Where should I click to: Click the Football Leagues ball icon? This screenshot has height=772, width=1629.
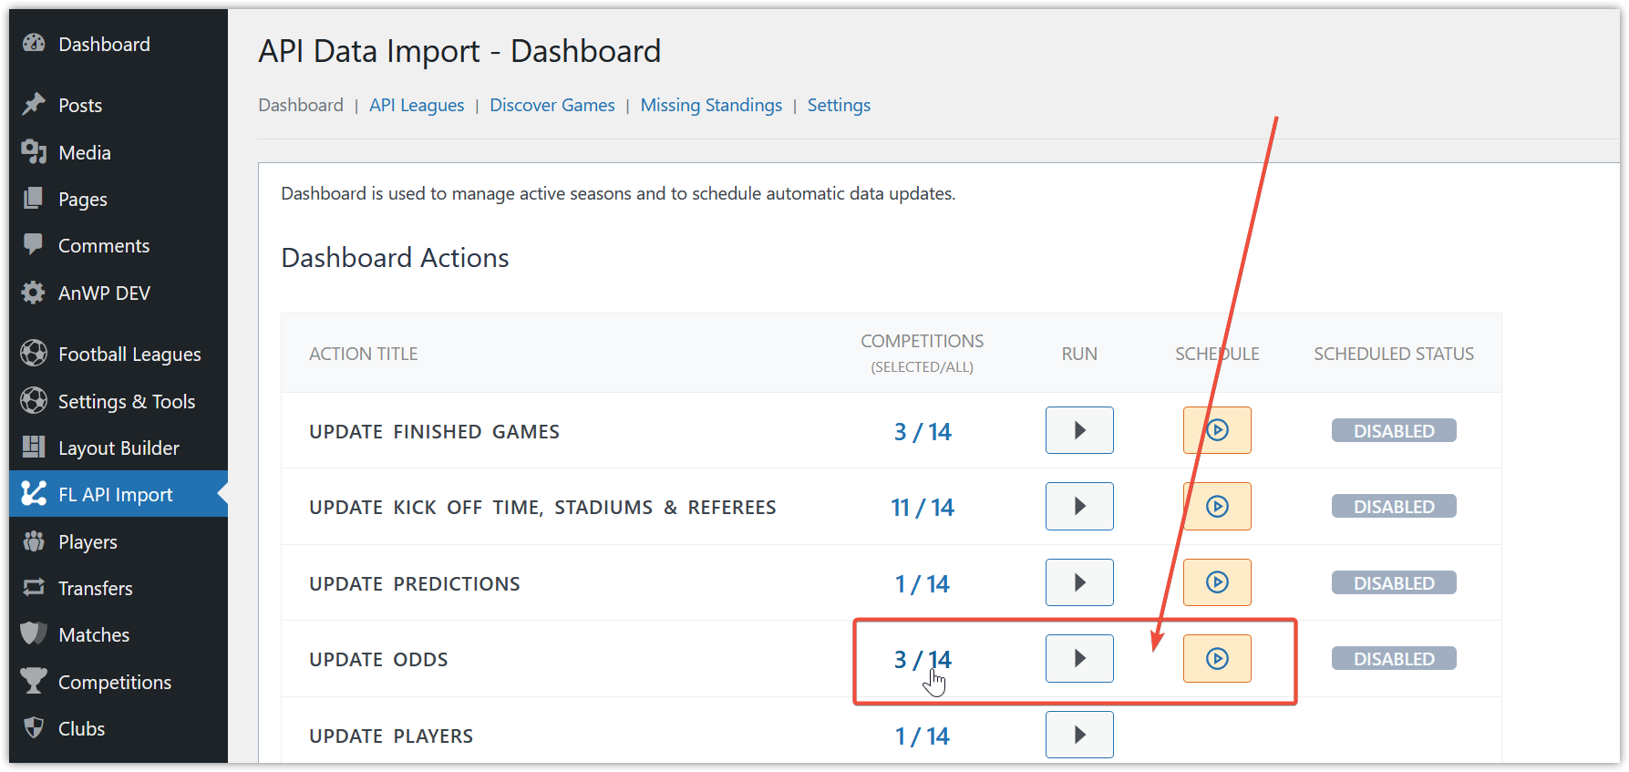(34, 353)
